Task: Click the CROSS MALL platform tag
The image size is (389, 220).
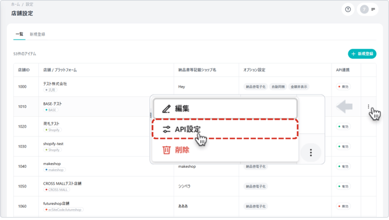Action: tap(56, 190)
